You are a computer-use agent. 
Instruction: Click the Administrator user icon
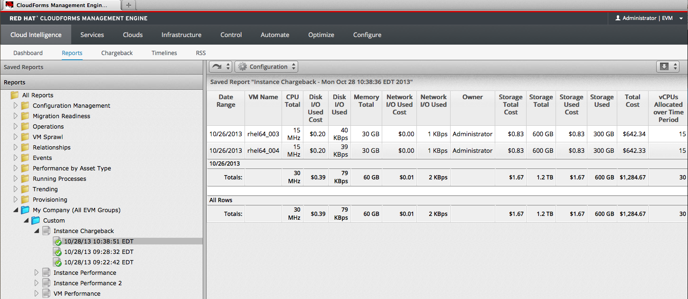click(618, 18)
